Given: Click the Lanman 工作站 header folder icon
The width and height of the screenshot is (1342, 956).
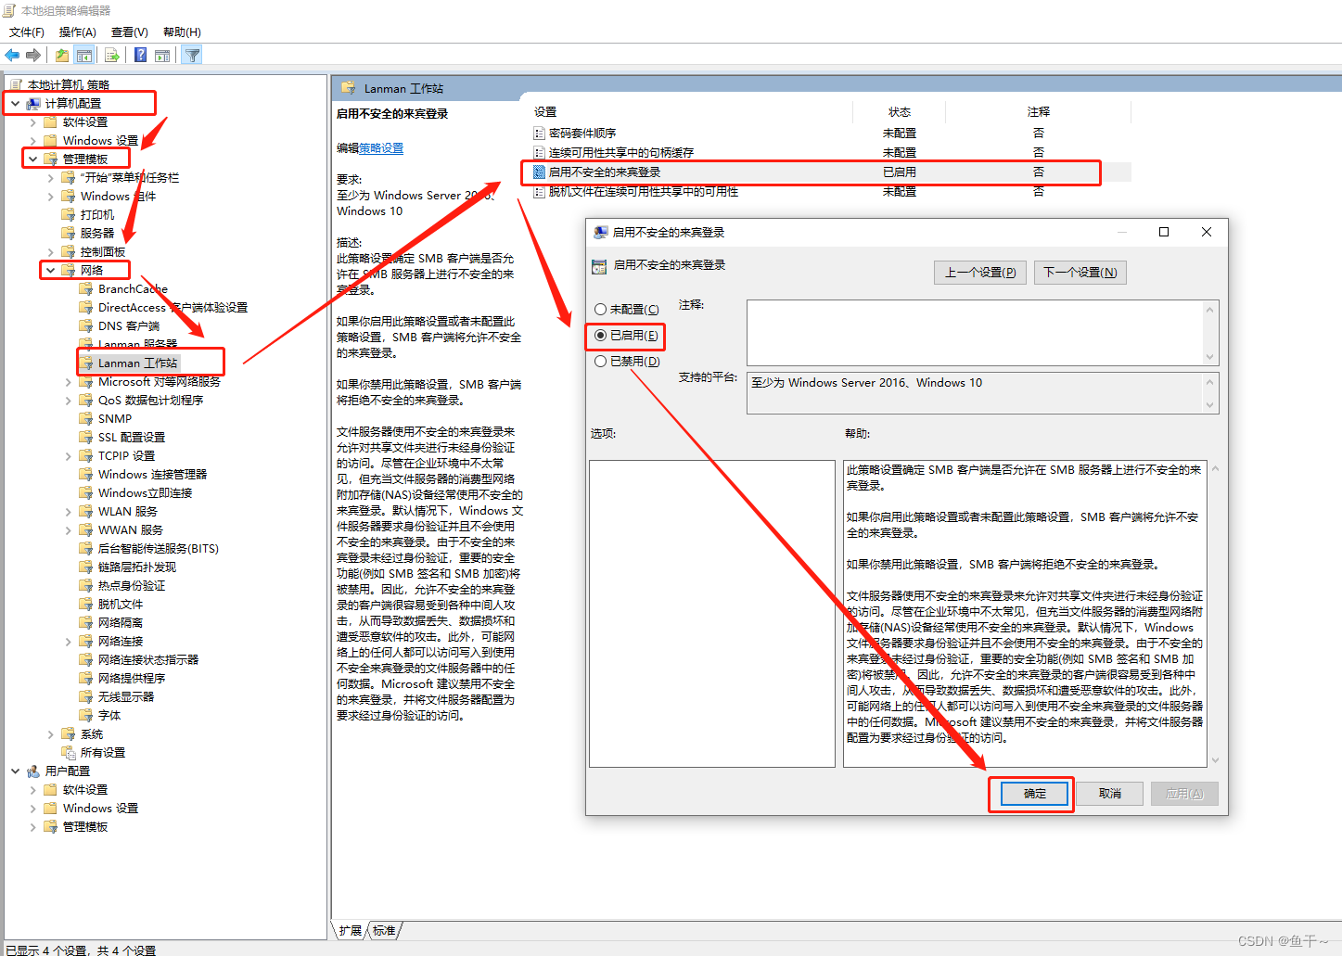Looking at the screenshot, I should 349,88.
